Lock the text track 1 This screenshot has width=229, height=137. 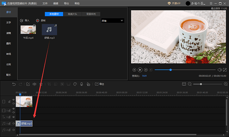tap(10, 117)
